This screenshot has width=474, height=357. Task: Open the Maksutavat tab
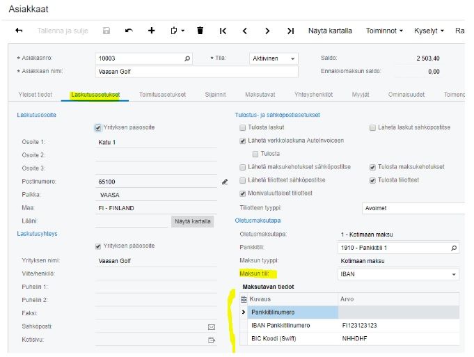pos(260,95)
